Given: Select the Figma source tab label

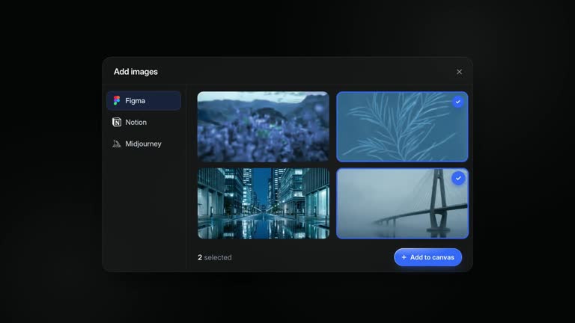Looking at the screenshot, I should (x=135, y=101).
